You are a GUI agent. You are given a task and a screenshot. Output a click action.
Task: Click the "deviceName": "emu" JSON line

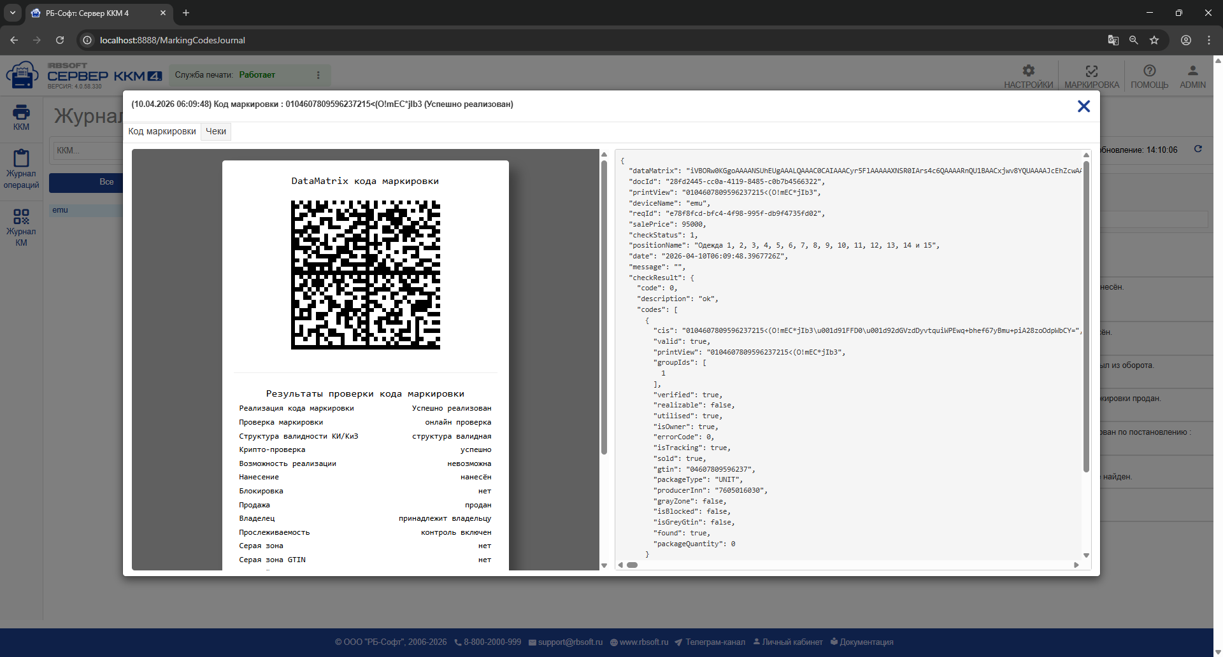[669, 203]
